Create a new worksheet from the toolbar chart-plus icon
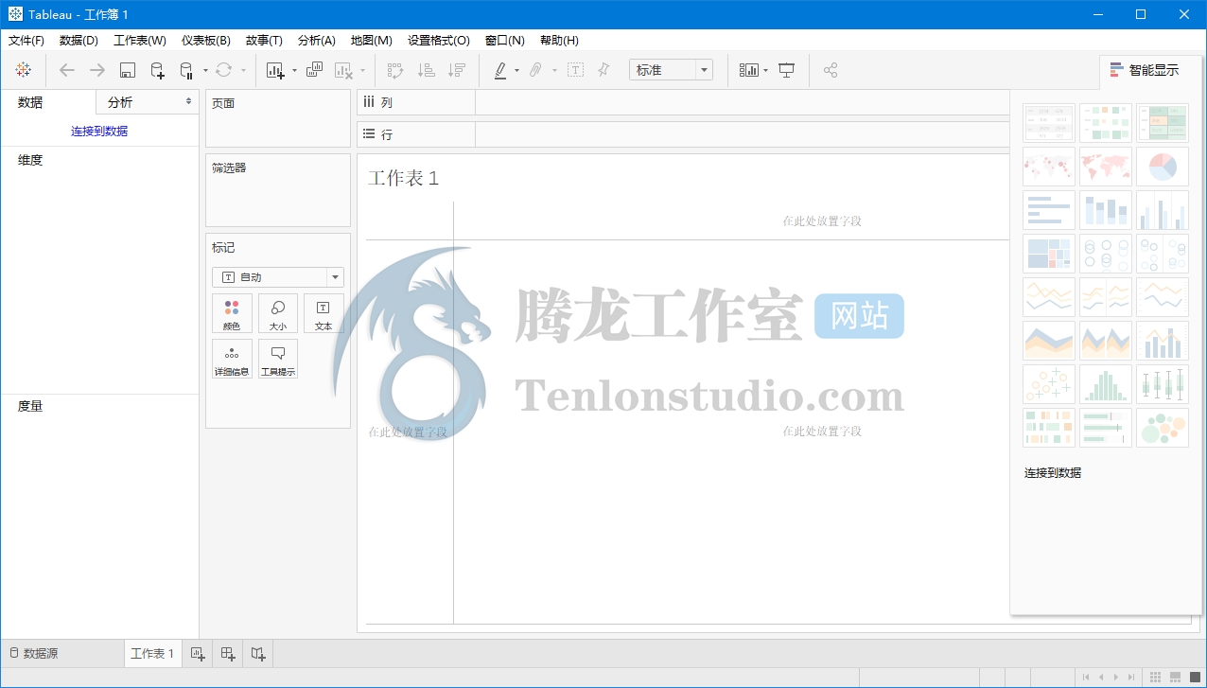Image resolution: width=1207 pixels, height=688 pixels. [x=275, y=70]
